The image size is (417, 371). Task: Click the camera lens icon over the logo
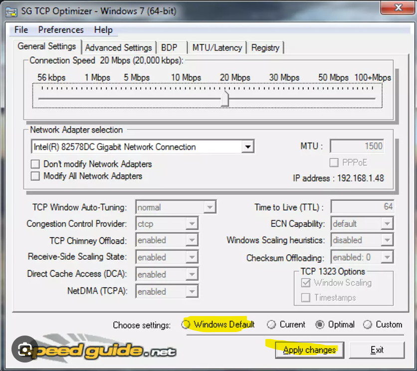(x=25, y=349)
